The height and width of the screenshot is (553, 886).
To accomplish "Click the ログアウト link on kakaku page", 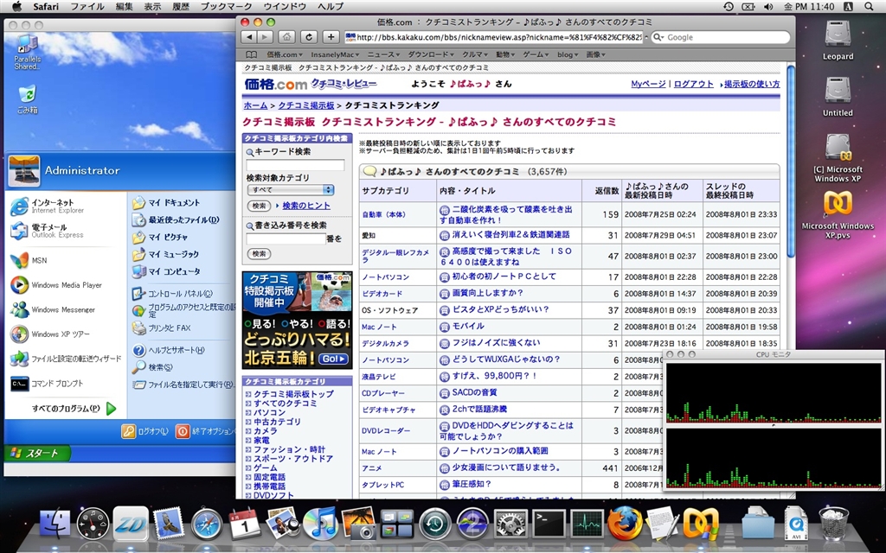I will point(694,84).
